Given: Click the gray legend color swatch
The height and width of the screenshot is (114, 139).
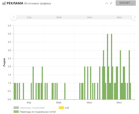Looking at the screenshot, I should pos(16,108).
